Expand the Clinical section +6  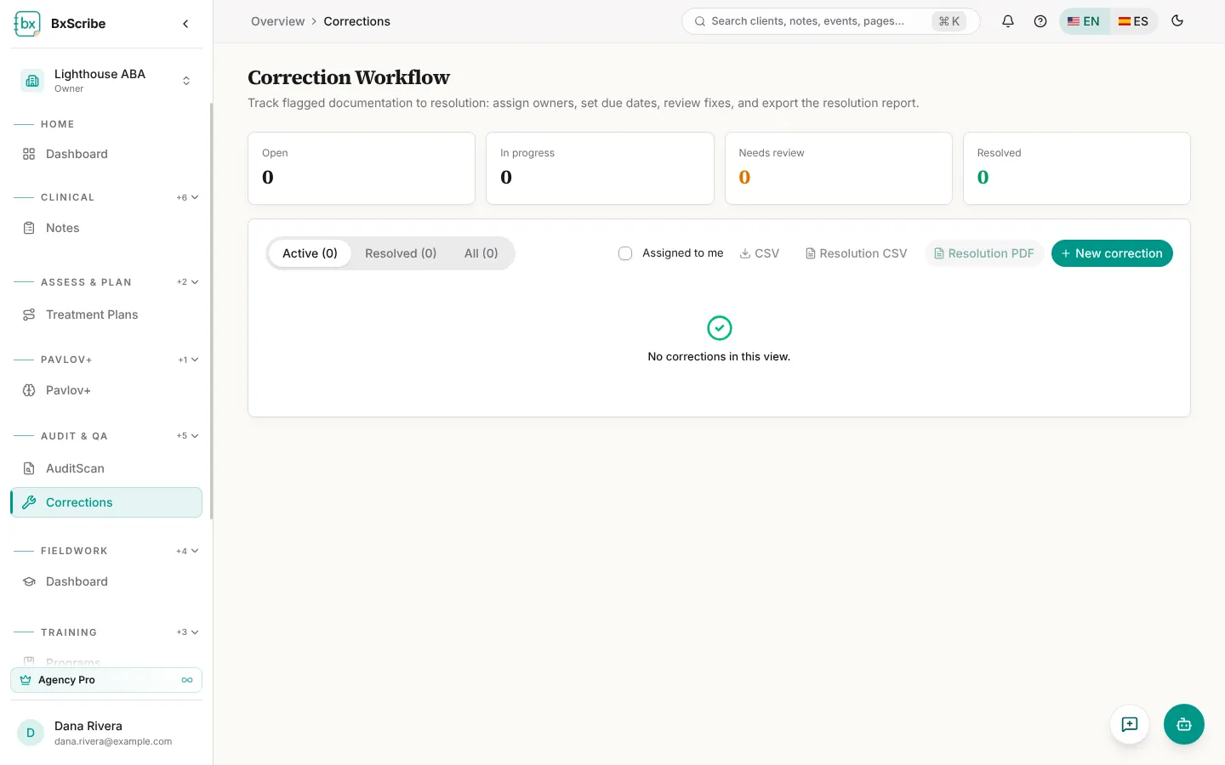(187, 197)
